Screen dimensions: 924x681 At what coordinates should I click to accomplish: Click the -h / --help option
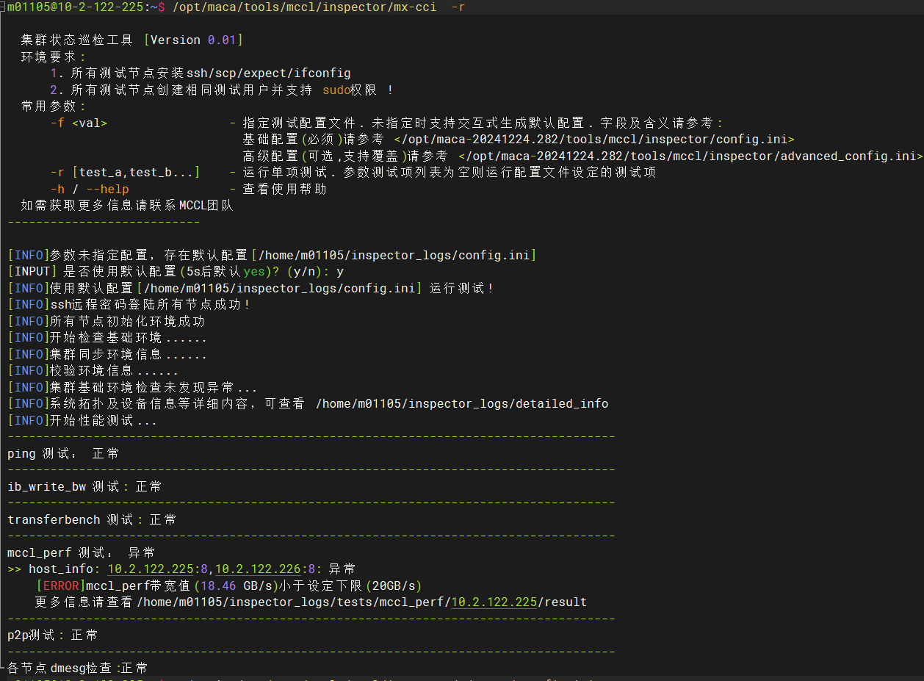tap(90, 190)
